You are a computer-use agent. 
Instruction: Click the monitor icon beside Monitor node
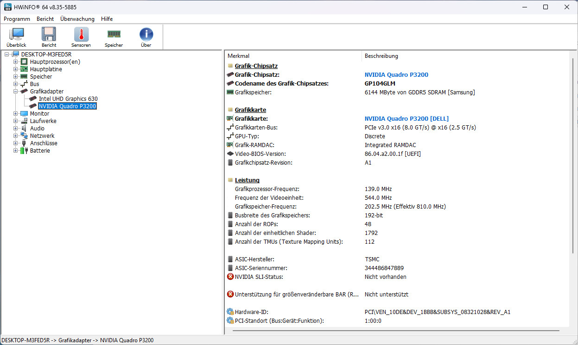[25, 114]
